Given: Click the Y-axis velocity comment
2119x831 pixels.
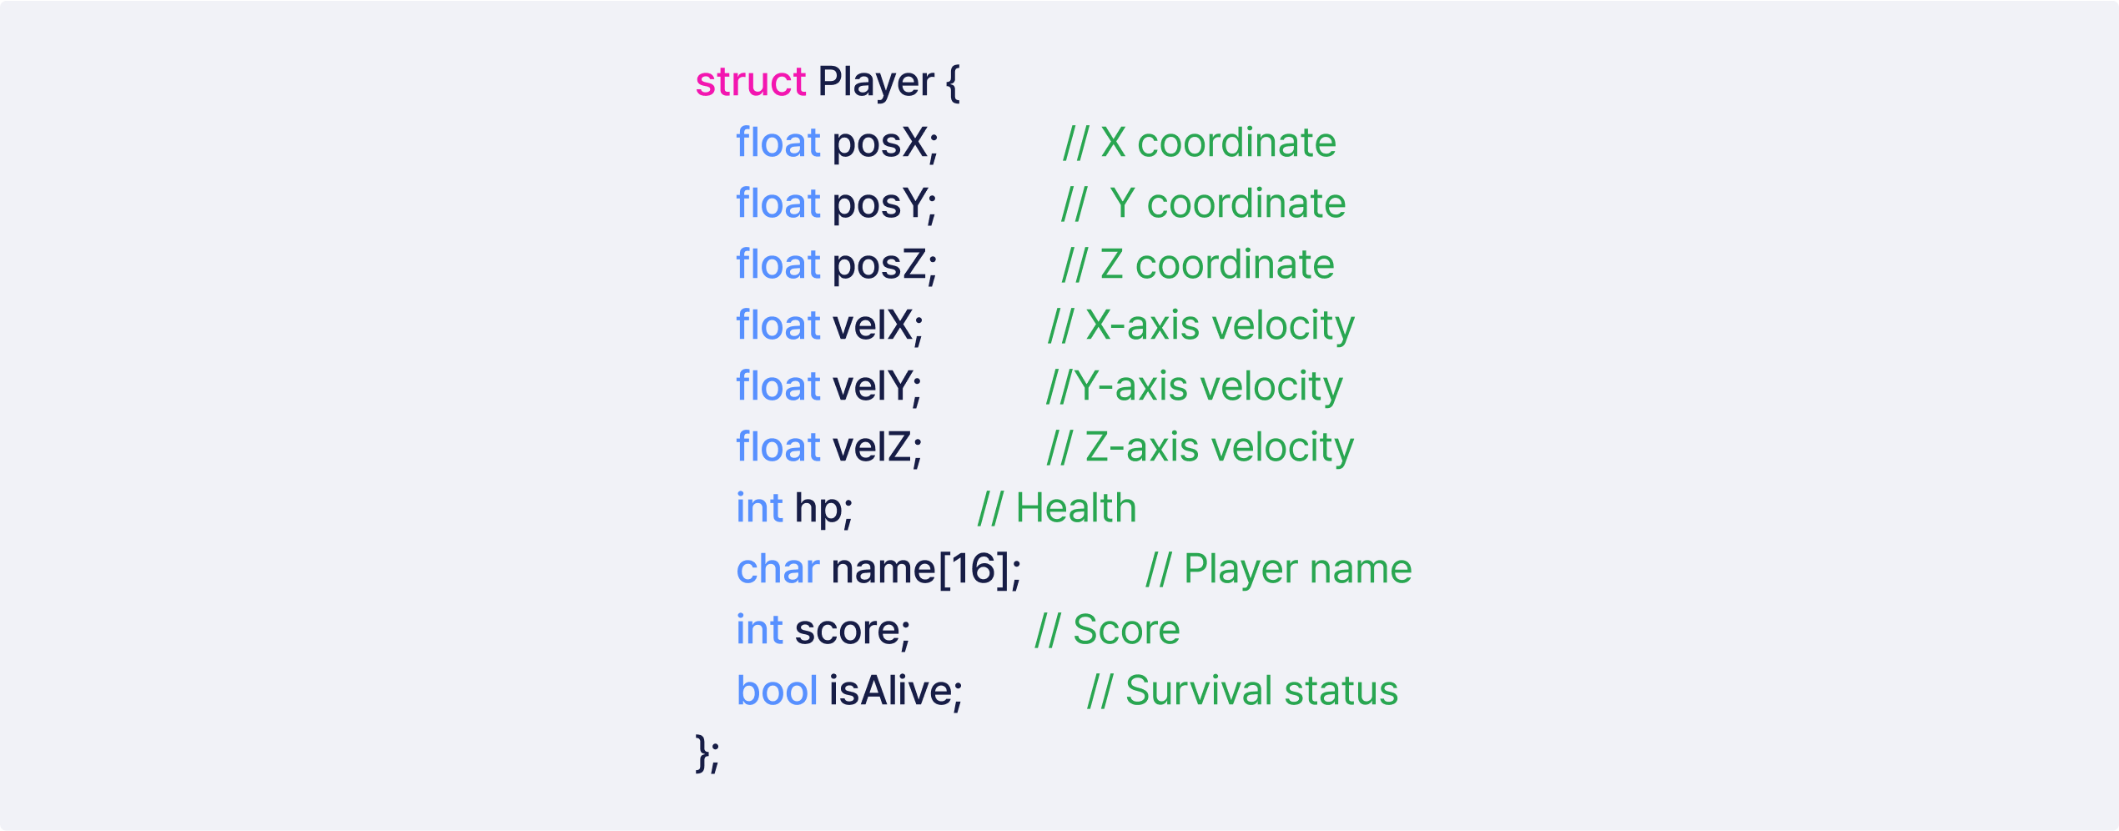Looking at the screenshot, I should [x=1195, y=386].
